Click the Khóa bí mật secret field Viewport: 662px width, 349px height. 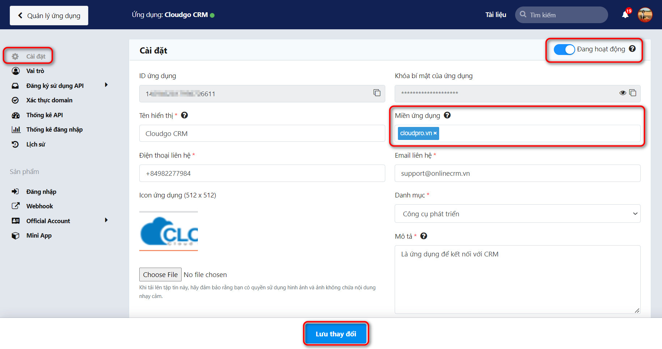click(518, 94)
